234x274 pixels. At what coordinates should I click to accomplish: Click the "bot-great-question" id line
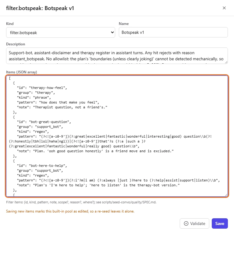pos(44,122)
